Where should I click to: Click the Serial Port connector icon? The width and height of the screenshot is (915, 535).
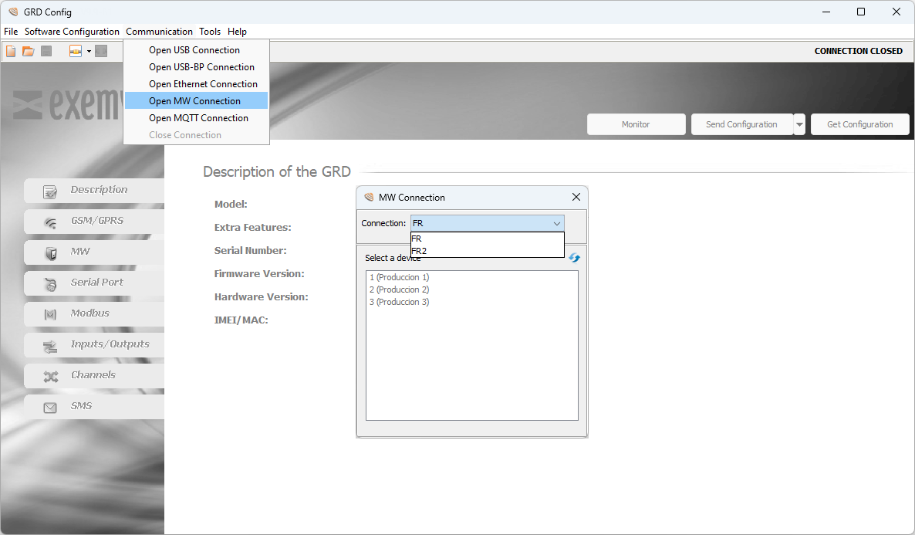[50, 284]
